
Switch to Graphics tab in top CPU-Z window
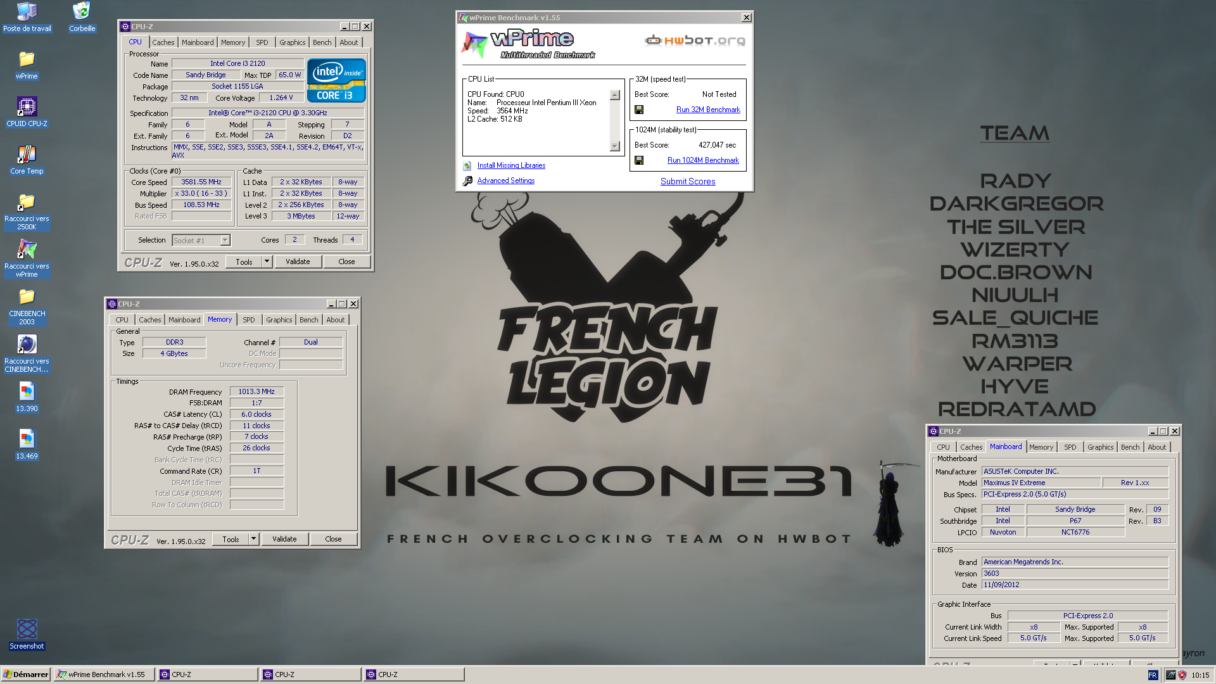click(293, 42)
